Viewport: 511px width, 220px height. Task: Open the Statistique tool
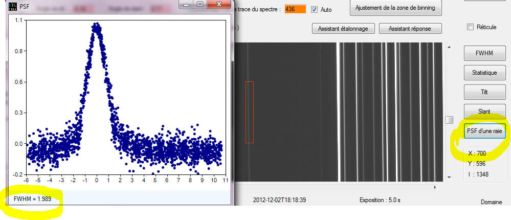(484, 73)
